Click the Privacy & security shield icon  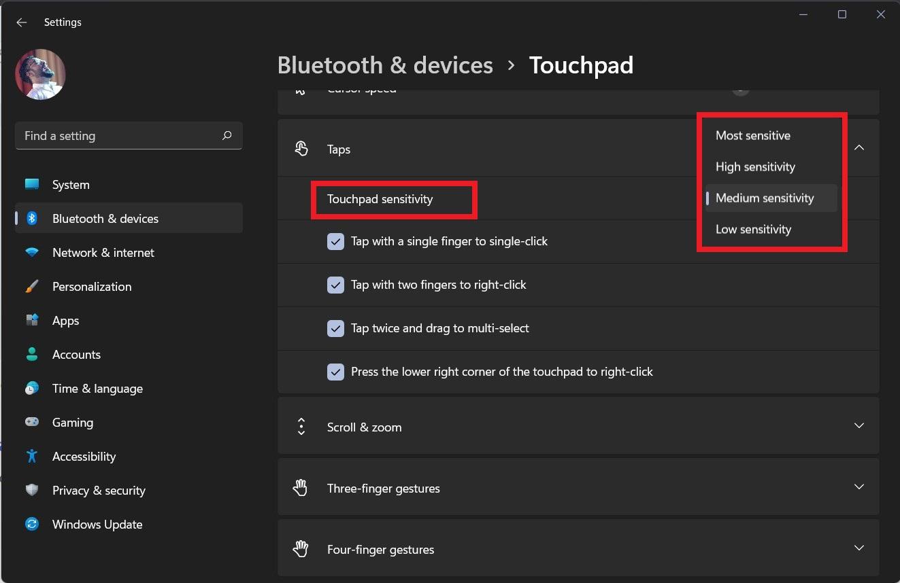point(32,491)
